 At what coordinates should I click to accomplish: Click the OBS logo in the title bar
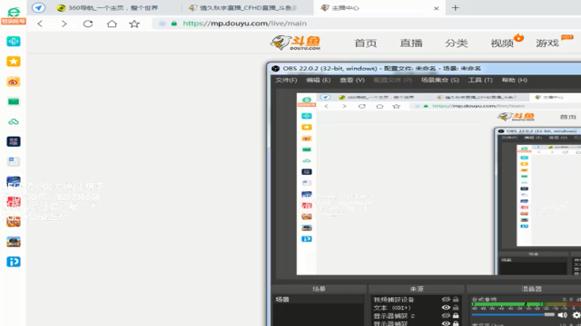pos(275,69)
